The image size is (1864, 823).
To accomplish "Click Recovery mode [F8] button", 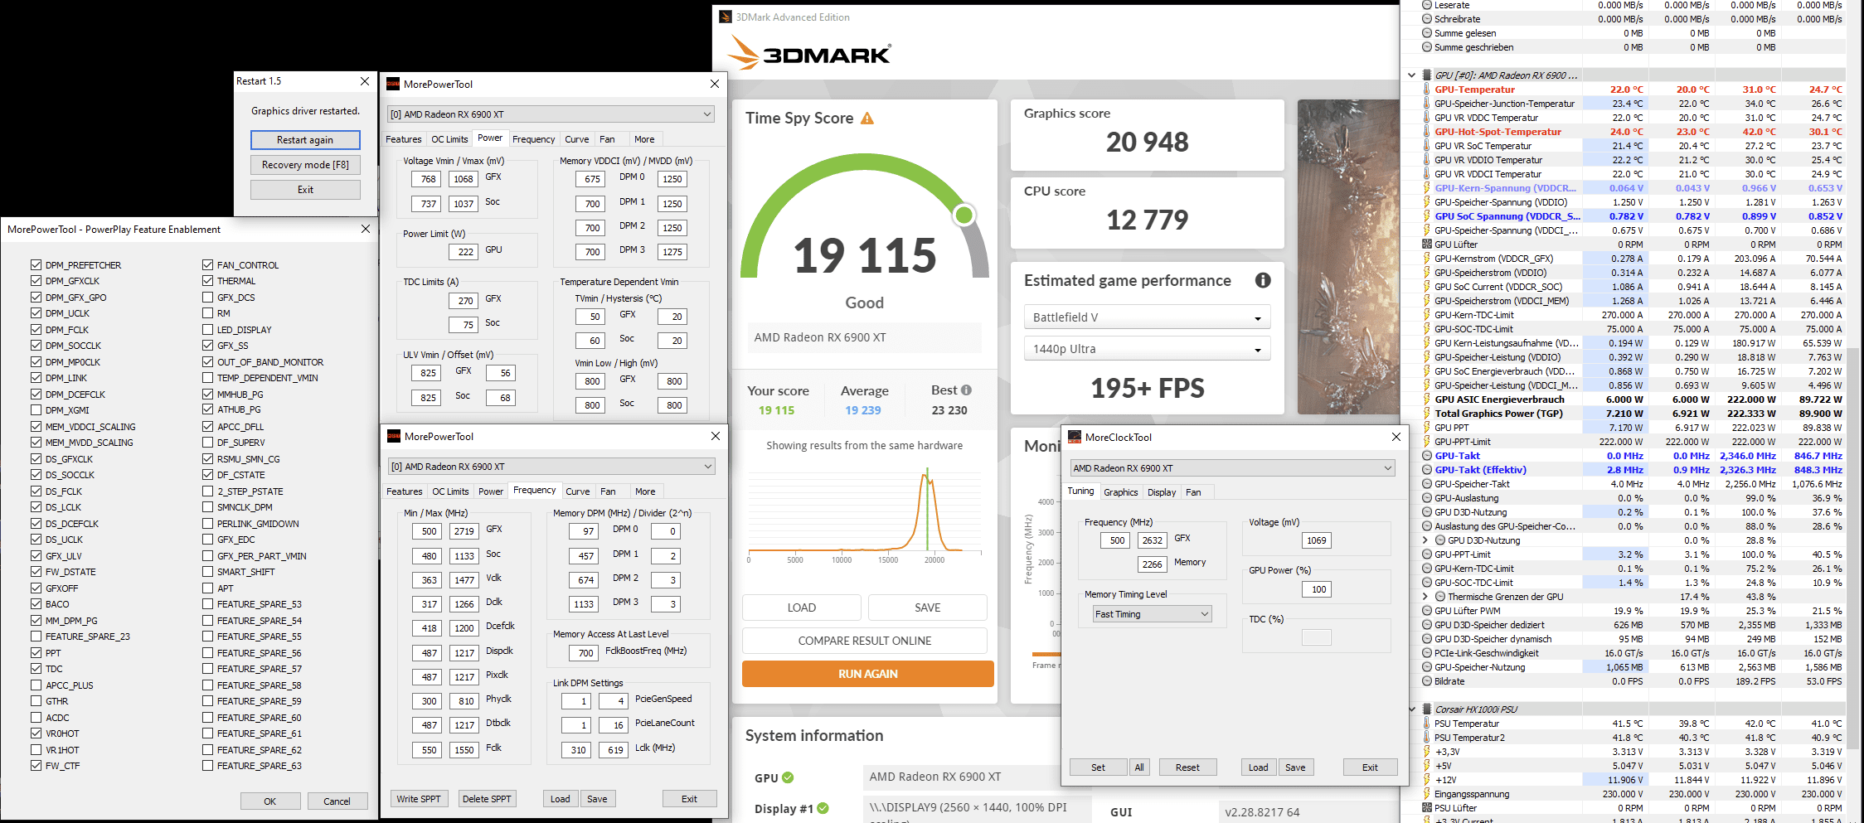I will point(305,165).
